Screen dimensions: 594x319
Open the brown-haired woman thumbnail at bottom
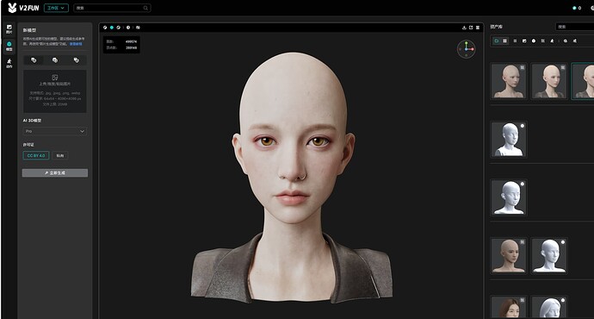509,307
